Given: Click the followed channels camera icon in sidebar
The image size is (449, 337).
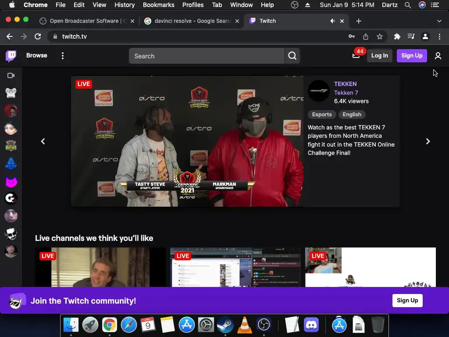Looking at the screenshot, I should (x=11, y=75).
